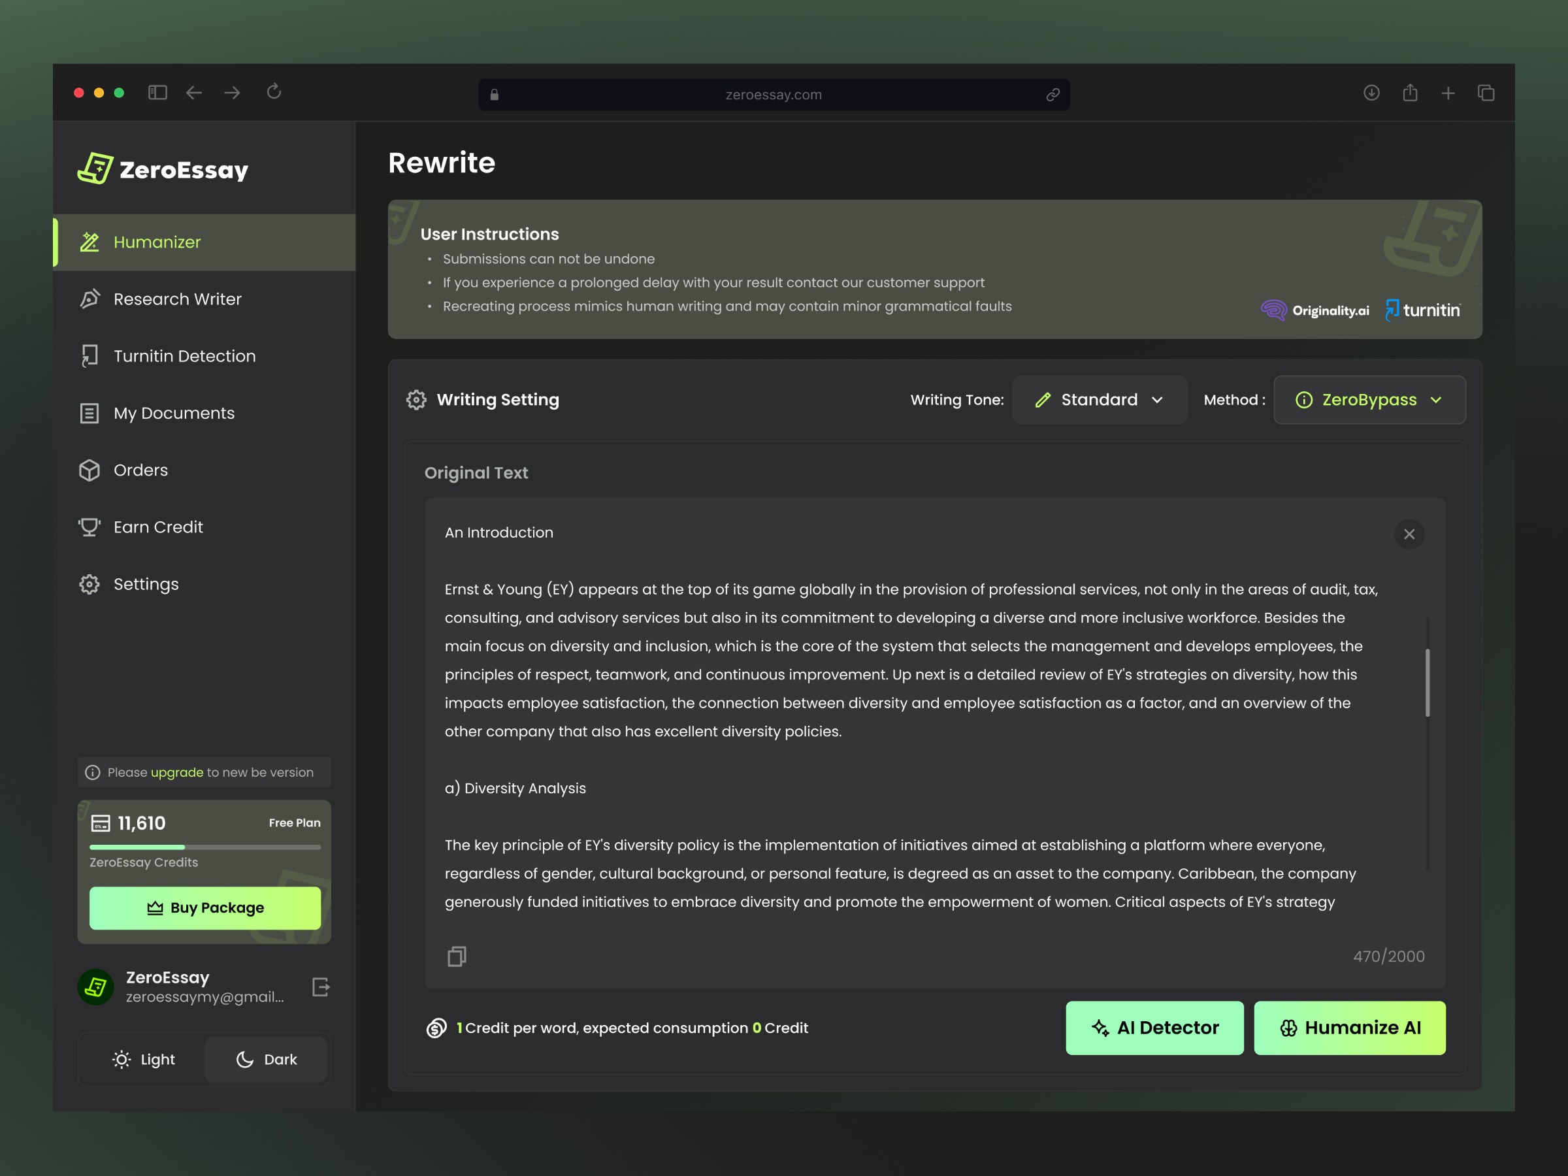Image resolution: width=1568 pixels, height=1176 pixels.
Task: View your Orders
Action: [140, 470]
